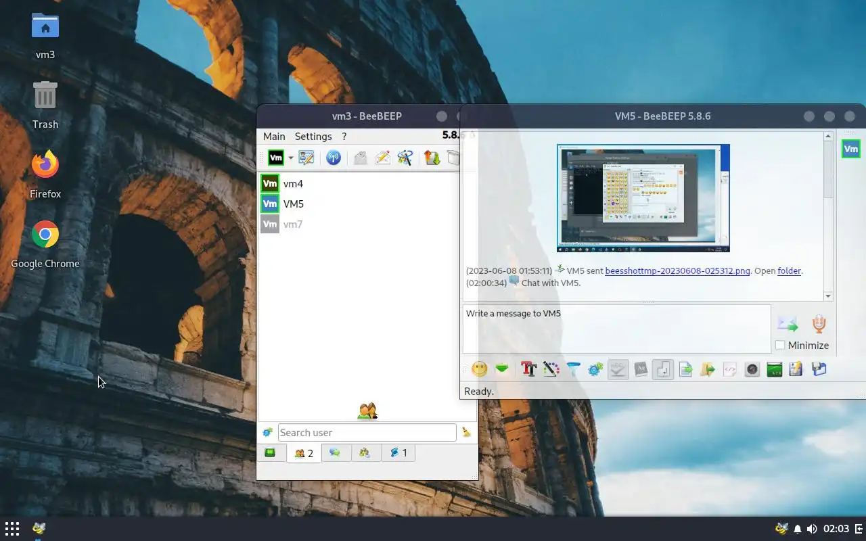
Task: Record a voice message with microphone icon
Action: 819,324
